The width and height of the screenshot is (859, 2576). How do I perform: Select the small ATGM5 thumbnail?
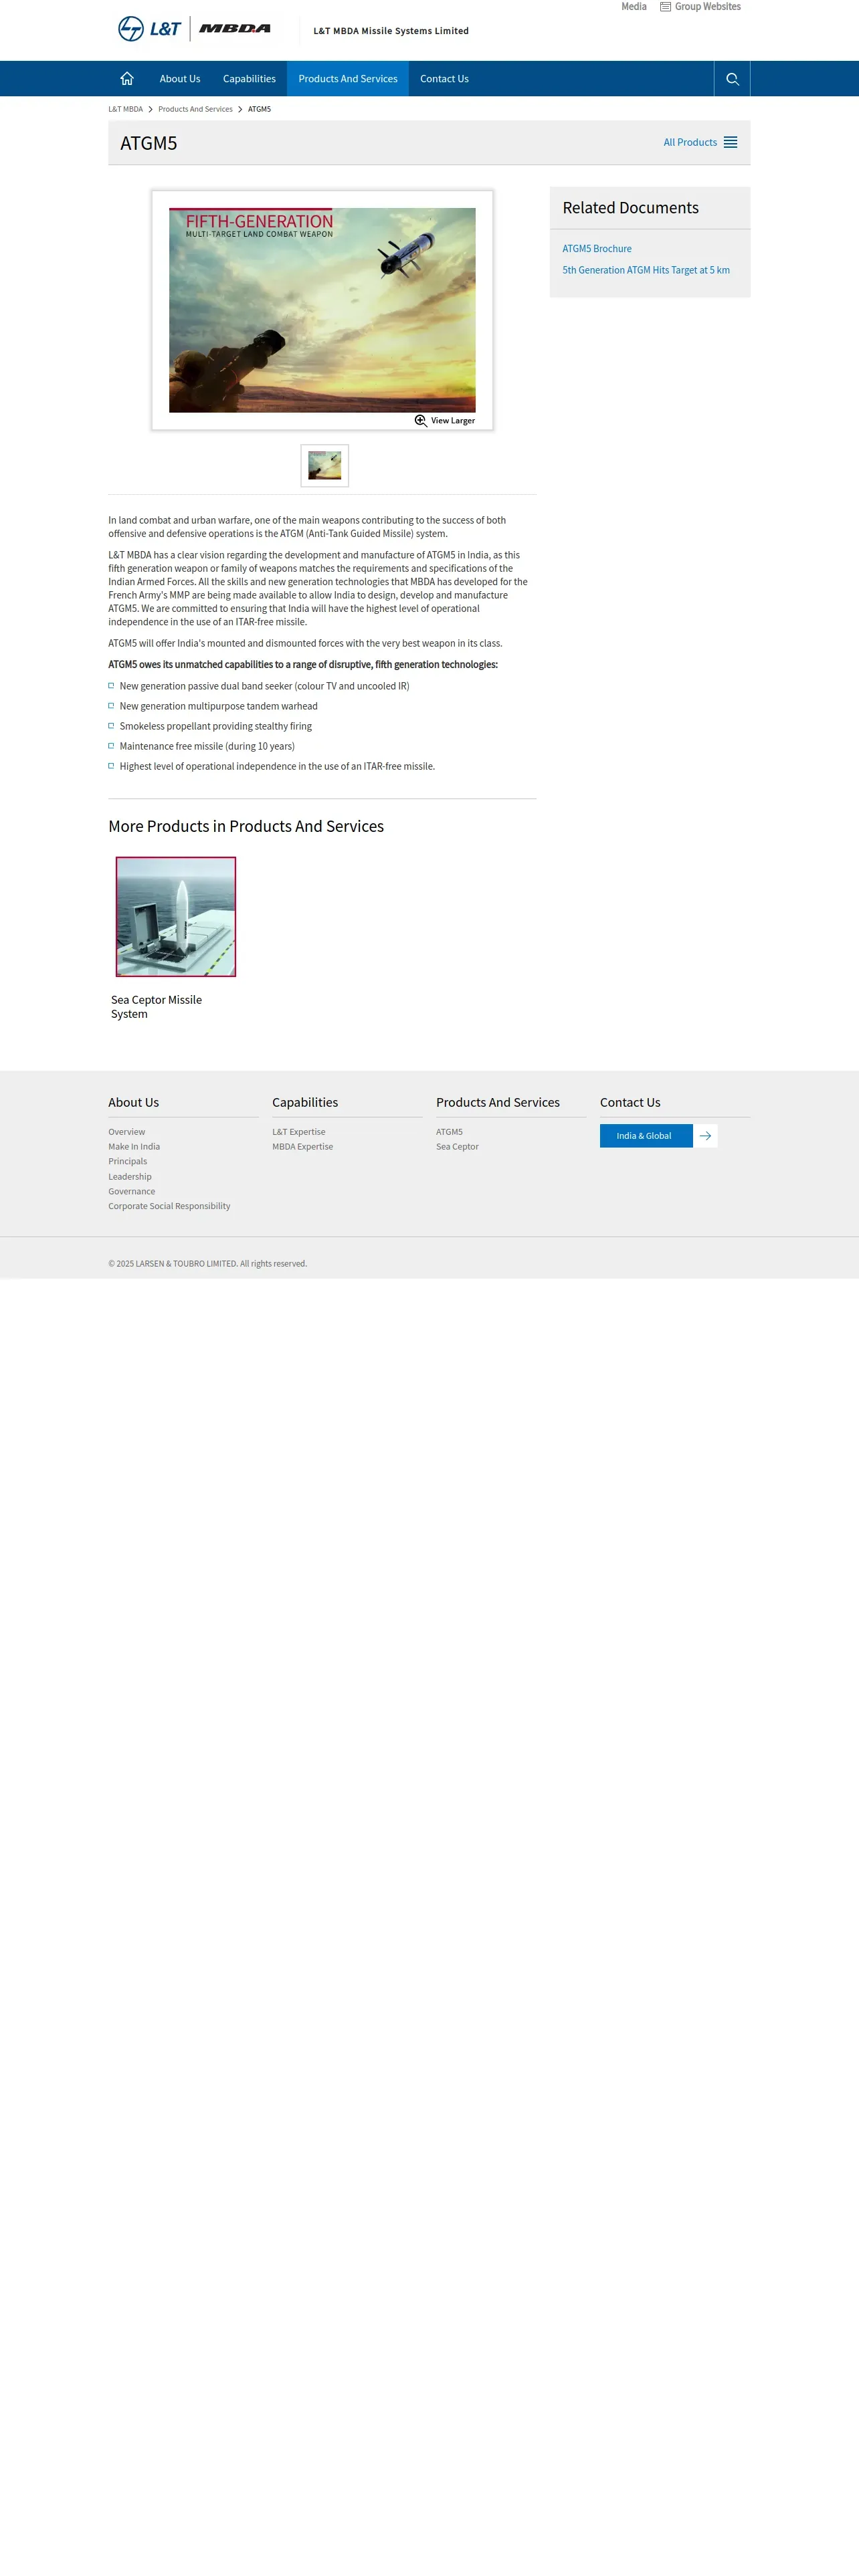pos(325,466)
